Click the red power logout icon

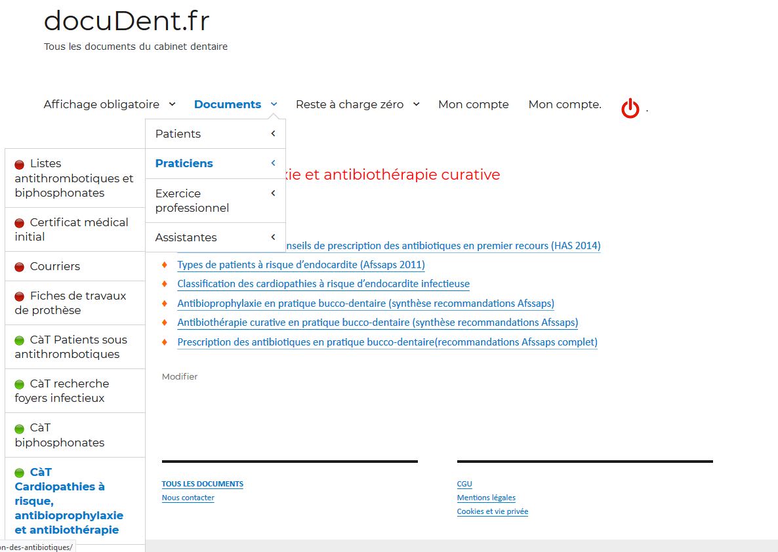[x=630, y=108]
